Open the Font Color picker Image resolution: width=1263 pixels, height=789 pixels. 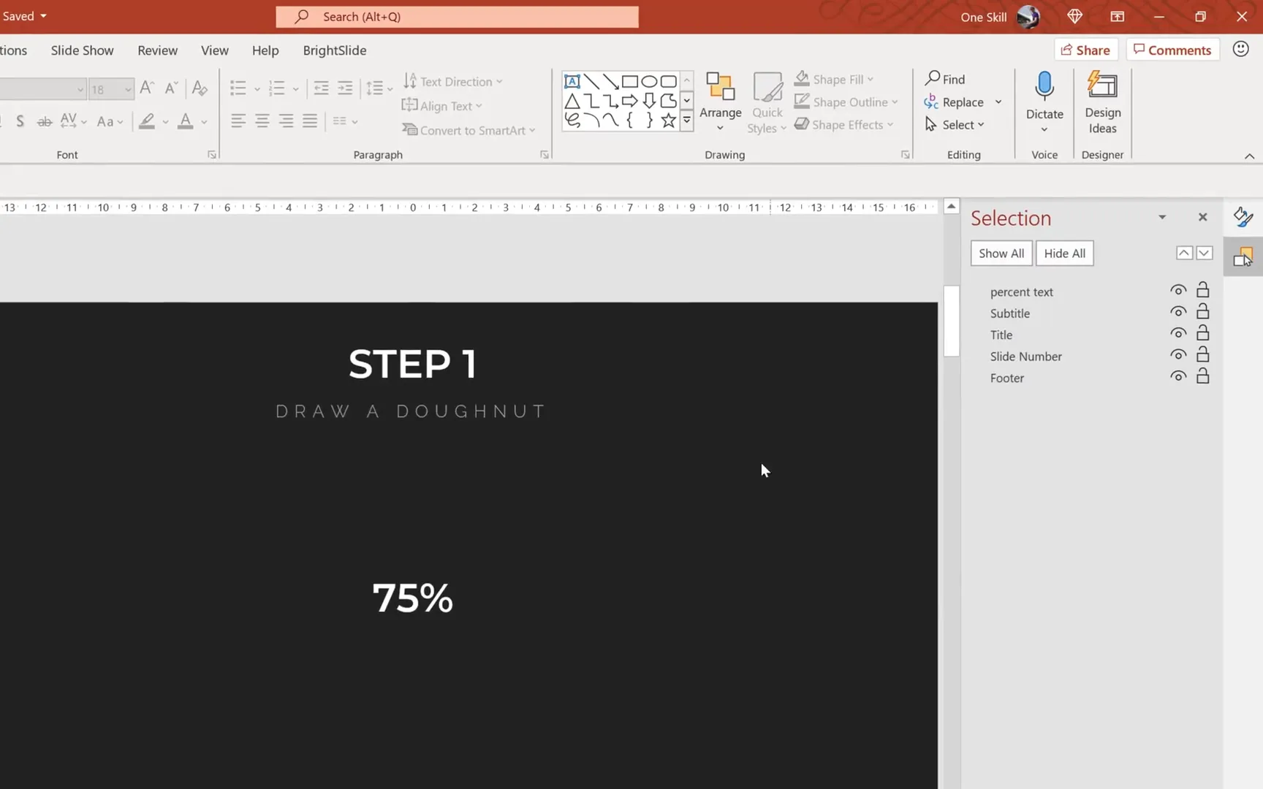point(202,121)
